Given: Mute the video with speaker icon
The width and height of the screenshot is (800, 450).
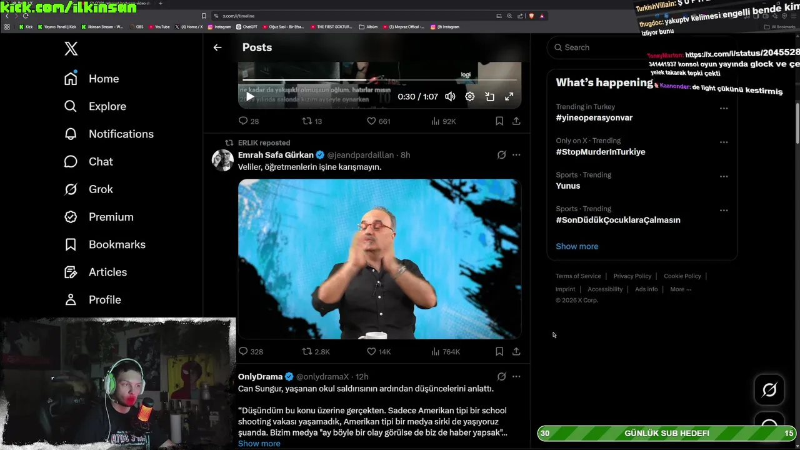Looking at the screenshot, I should (x=450, y=96).
